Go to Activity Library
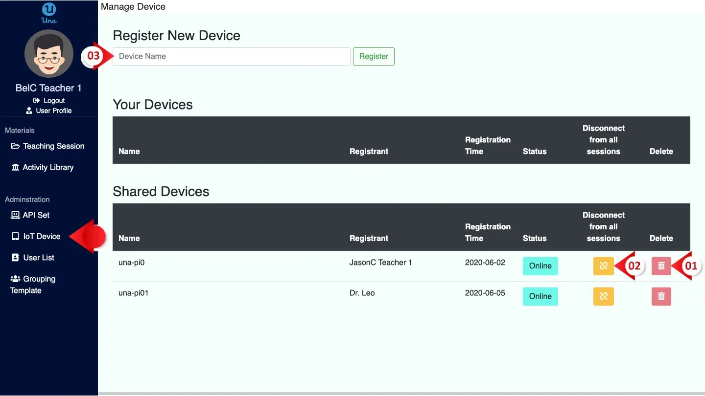The height and width of the screenshot is (396, 705). (x=42, y=167)
